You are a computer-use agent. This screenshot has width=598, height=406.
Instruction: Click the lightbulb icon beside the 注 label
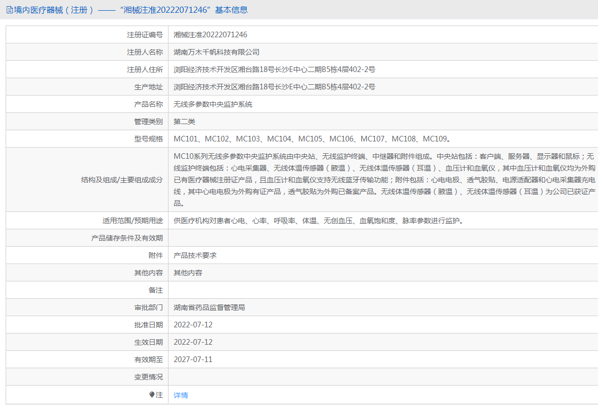pos(152,395)
